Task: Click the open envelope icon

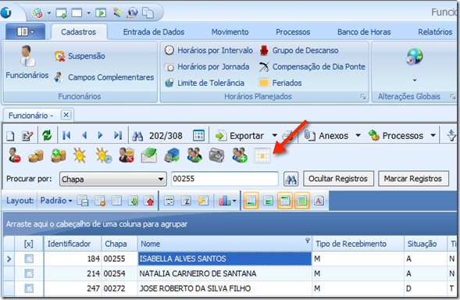Action: [x=148, y=155]
